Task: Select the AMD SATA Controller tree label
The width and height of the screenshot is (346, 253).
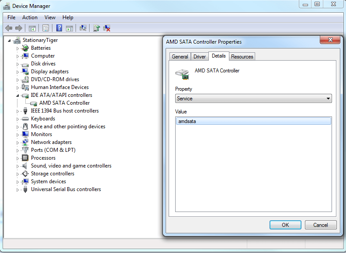Action: point(64,103)
